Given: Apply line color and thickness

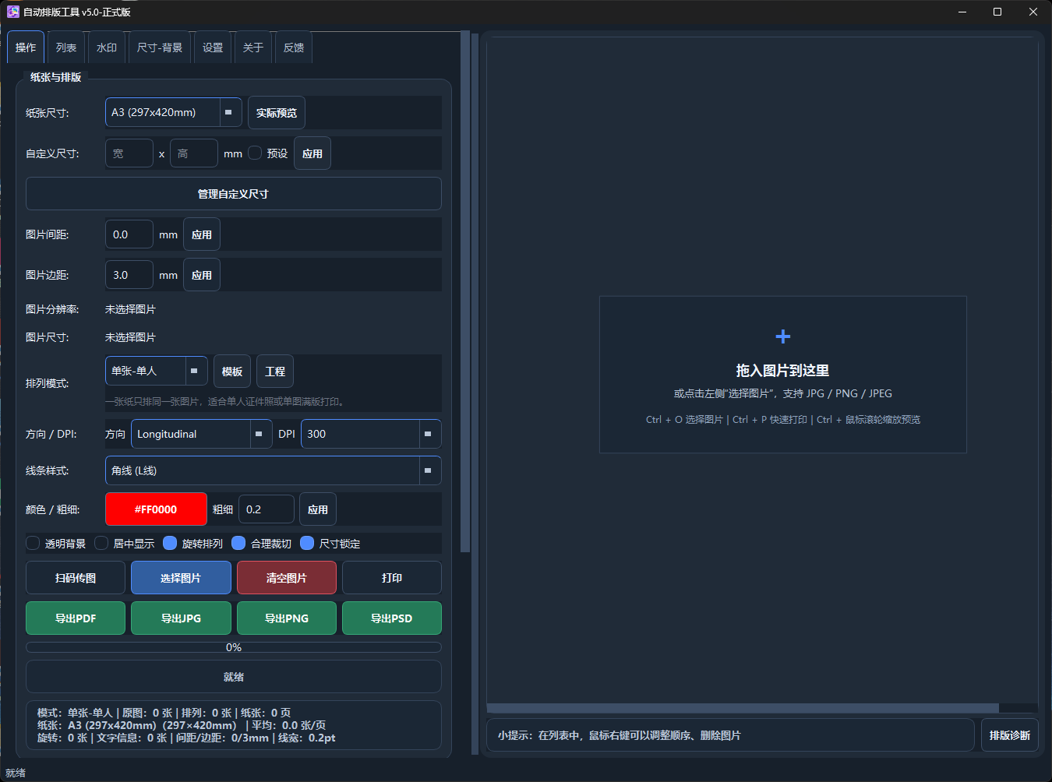Looking at the screenshot, I should [318, 509].
